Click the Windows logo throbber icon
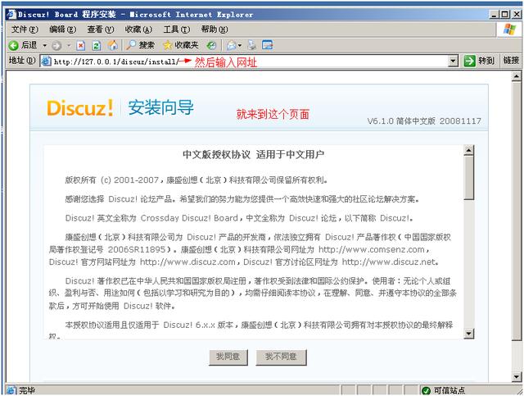The height and width of the screenshot is (396, 524). pos(509,30)
